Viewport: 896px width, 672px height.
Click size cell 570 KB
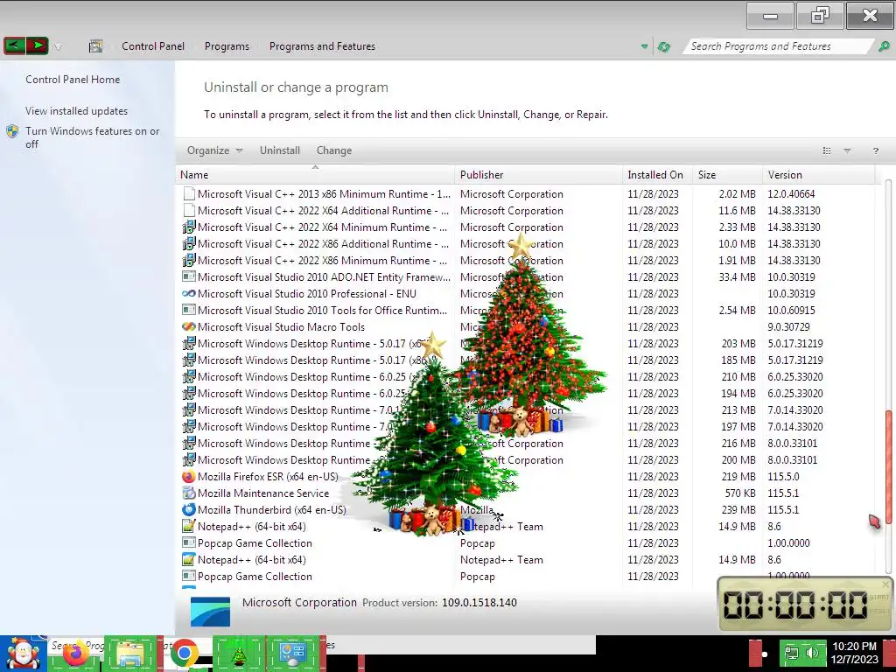tap(740, 493)
